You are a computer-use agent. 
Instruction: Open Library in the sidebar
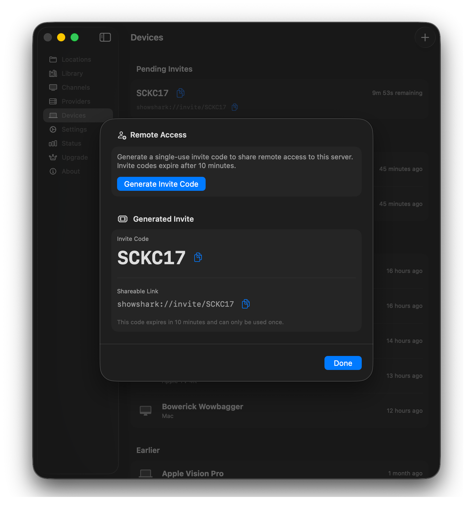[x=72, y=73]
